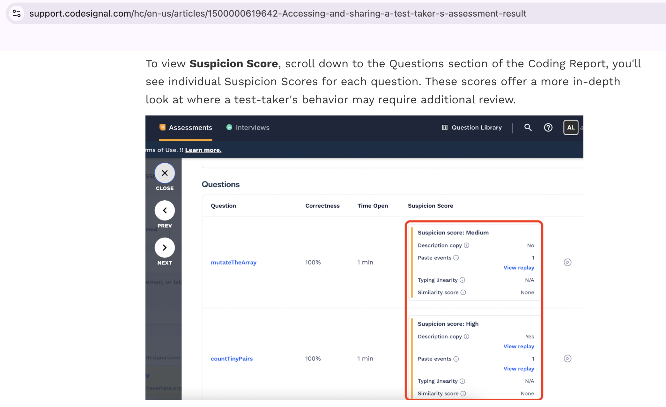Click the search magnifier icon
The width and height of the screenshot is (666, 407).
point(528,128)
